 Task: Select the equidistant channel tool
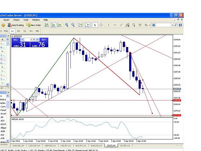point(127,25)
